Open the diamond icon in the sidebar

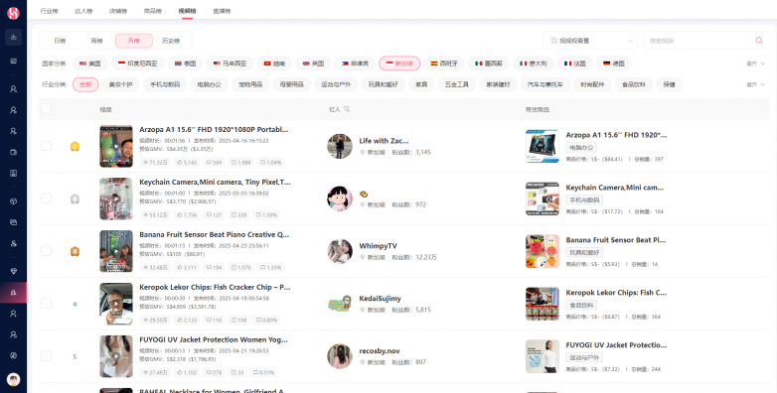[x=13, y=271]
